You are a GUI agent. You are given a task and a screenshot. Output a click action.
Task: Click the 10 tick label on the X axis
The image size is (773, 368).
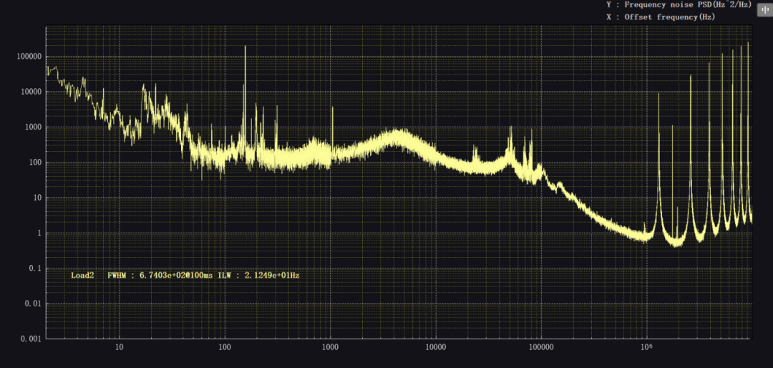tap(119, 347)
